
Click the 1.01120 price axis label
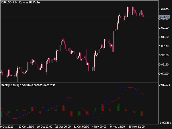164,37
